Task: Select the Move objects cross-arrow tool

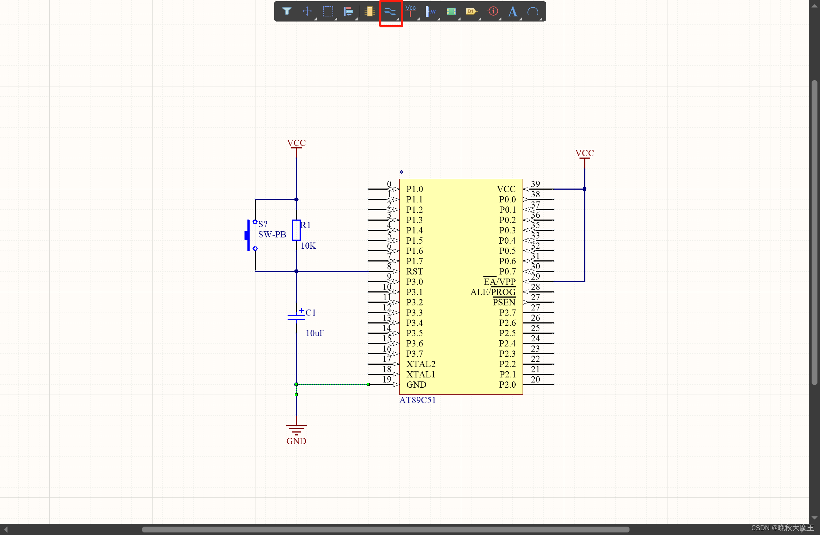Action: pyautogui.click(x=307, y=11)
